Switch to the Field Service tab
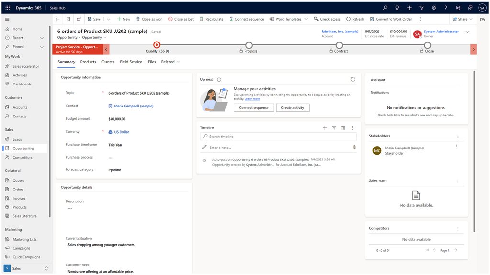The width and height of the screenshot is (490, 275). pos(131,62)
